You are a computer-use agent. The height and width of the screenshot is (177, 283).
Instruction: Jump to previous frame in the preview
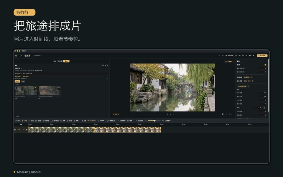click(x=167, y=114)
